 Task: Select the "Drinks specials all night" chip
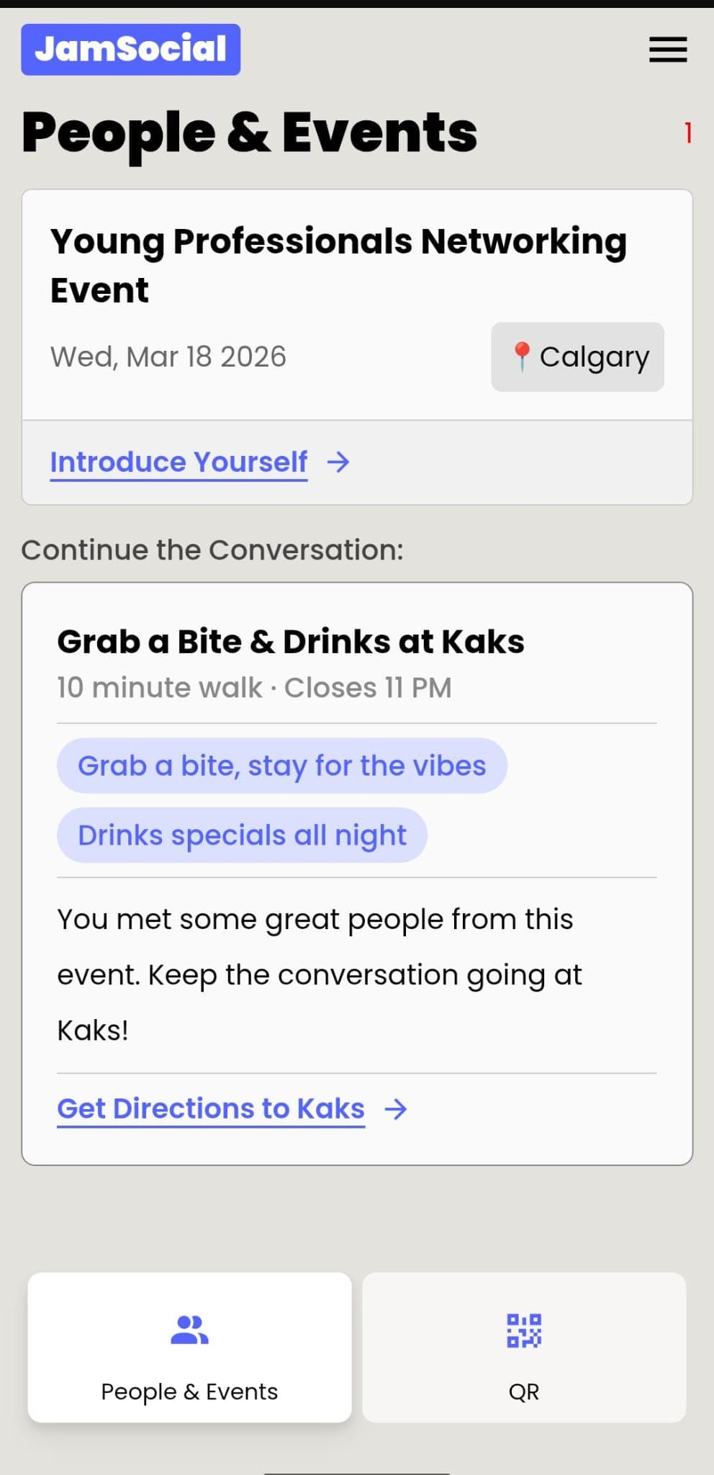tap(242, 835)
